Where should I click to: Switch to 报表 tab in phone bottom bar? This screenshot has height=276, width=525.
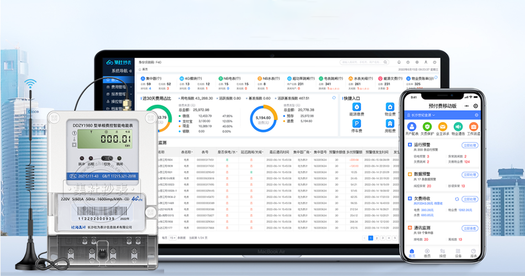[474, 253]
